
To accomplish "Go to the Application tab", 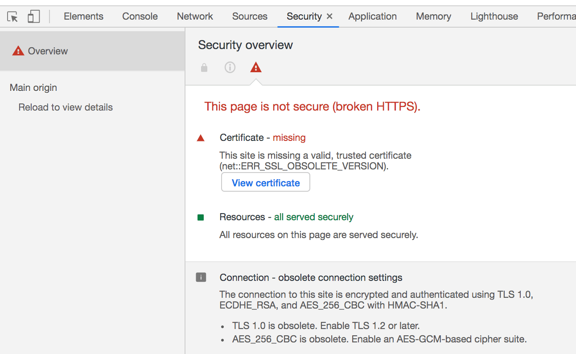I will pyautogui.click(x=372, y=16).
